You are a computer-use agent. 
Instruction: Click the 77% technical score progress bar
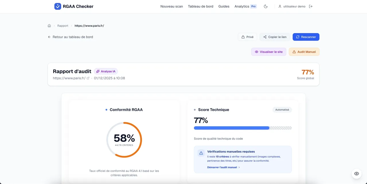pyautogui.click(x=243, y=128)
